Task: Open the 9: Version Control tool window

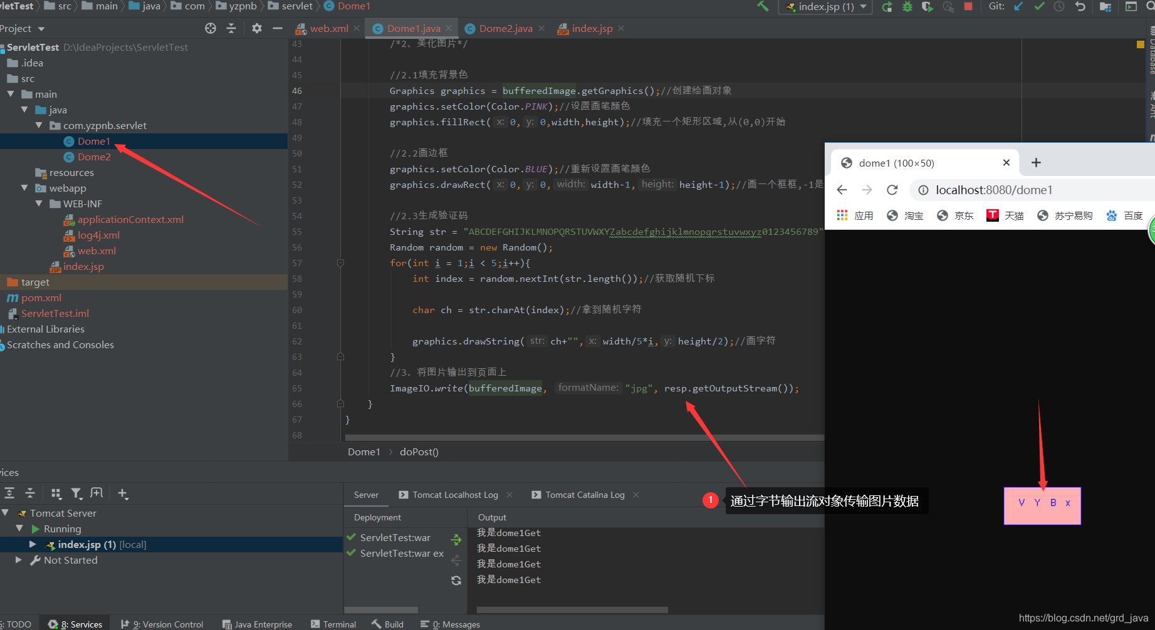Action: point(162,624)
